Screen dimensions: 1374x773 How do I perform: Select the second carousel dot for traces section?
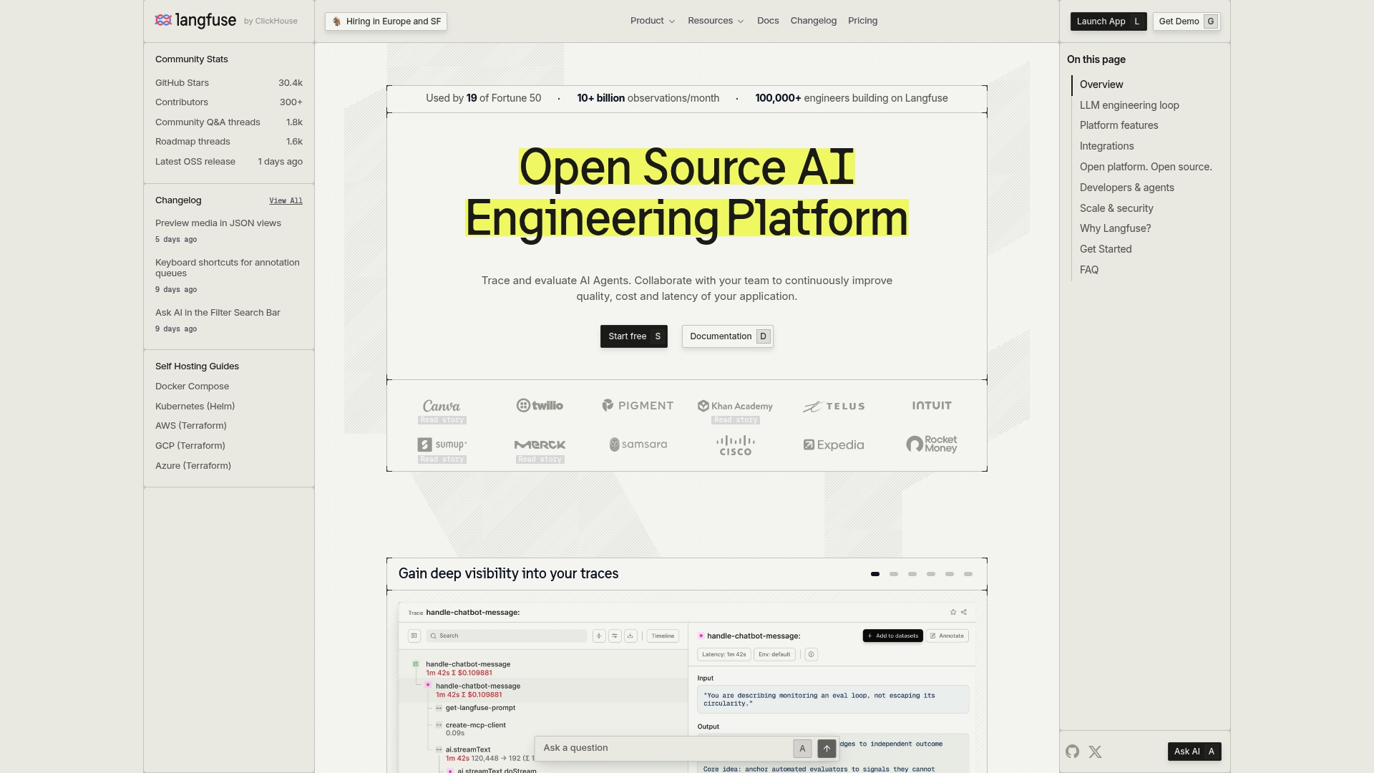tap(894, 574)
